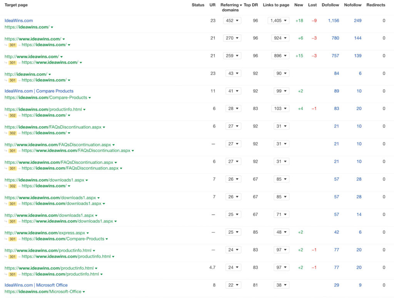Click the Redirects column header
The image size is (394, 298).
pos(376,5)
